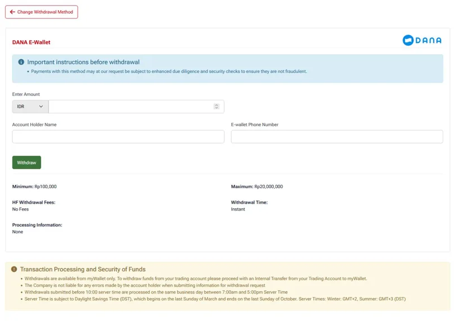Click the 'Enter Amount' label
The image size is (458, 321).
coord(26,94)
